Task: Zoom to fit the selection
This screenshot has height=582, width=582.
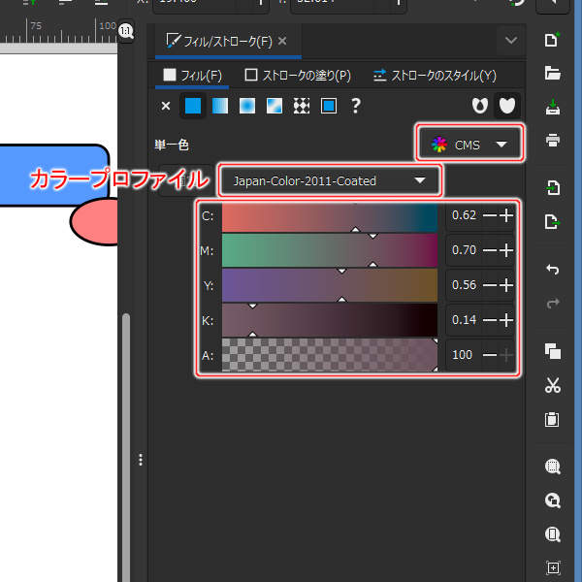Action: pos(553,467)
